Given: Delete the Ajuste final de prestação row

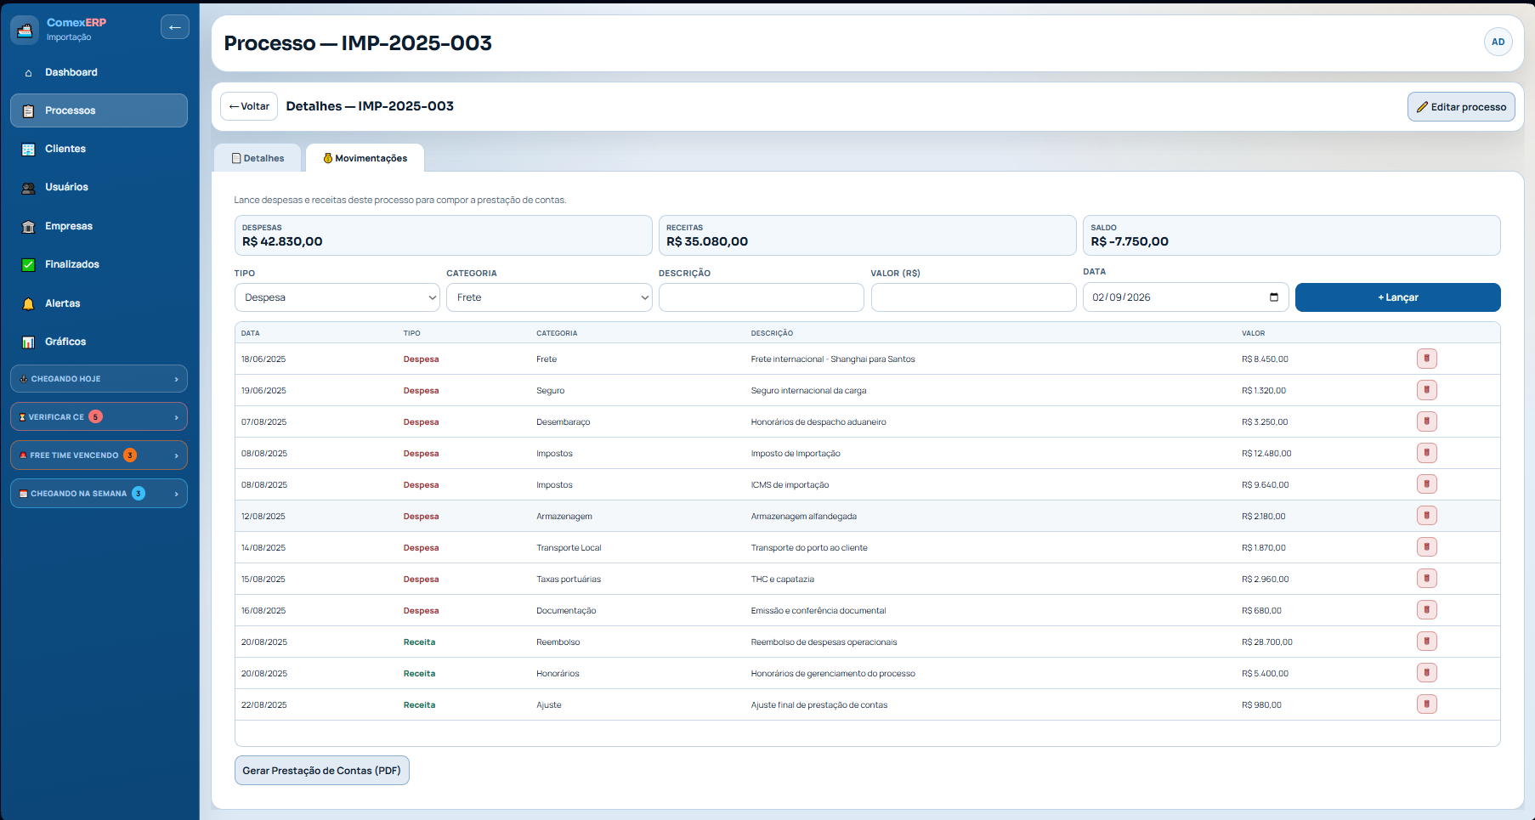Looking at the screenshot, I should pyautogui.click(x=1426, y=704).
